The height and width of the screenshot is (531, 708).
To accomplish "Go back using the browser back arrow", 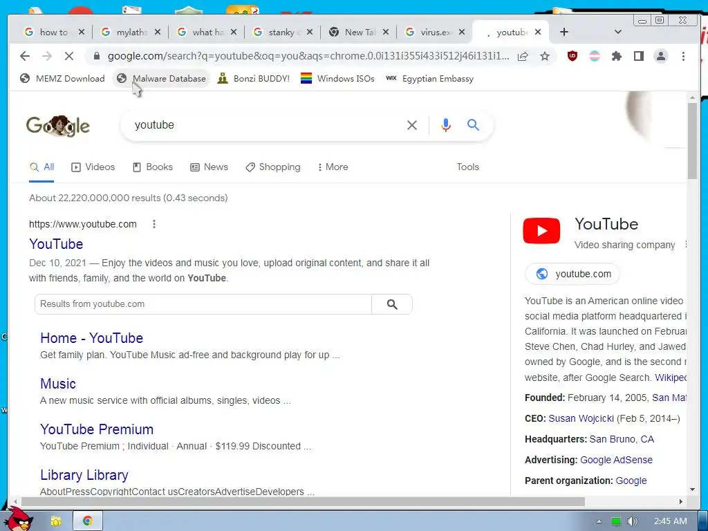I will [25, 56].
